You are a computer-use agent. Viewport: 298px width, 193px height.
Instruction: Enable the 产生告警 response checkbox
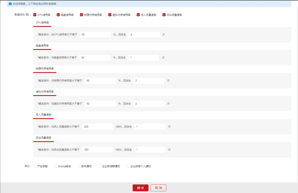[x=35, y=166]
